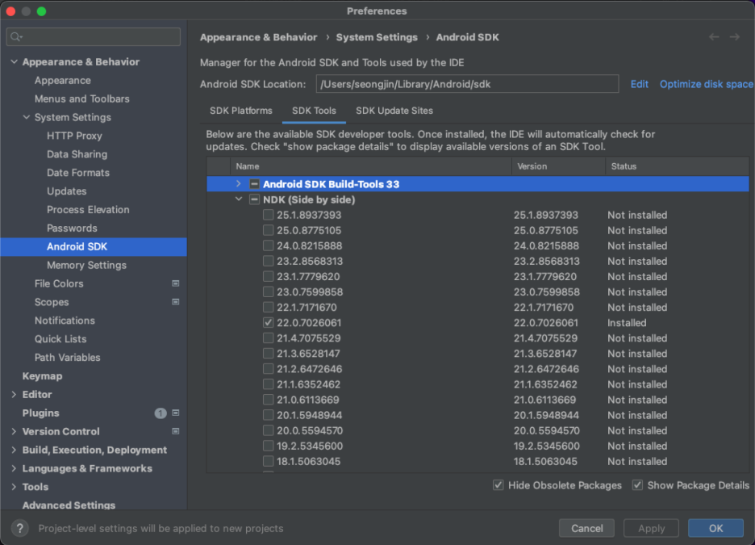Click the search magnifier icon
Screen dimensions: 755x545
[x=16, y=36]
